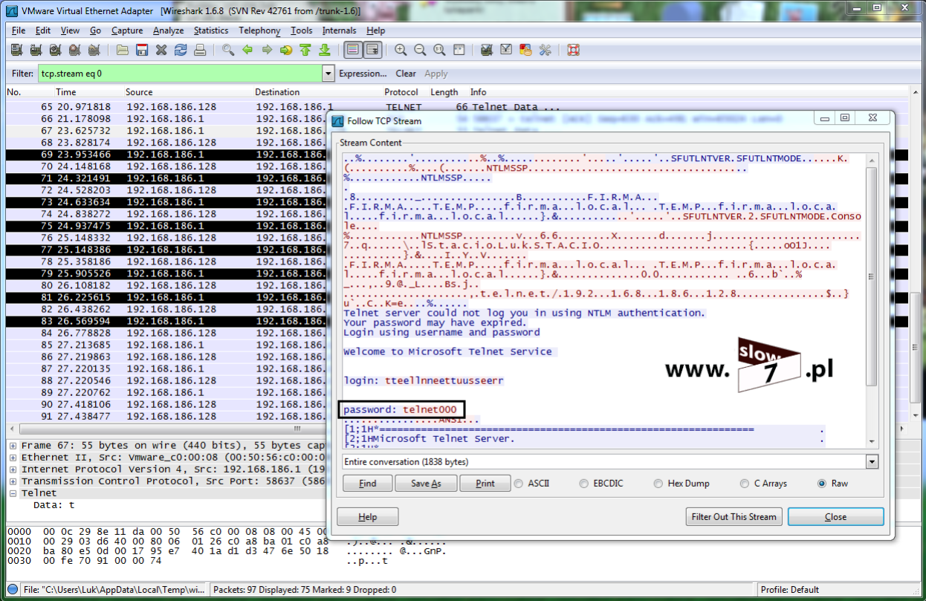Open the capture options toolbar icon
926x601 pixels.
click(x=36, y=51)
